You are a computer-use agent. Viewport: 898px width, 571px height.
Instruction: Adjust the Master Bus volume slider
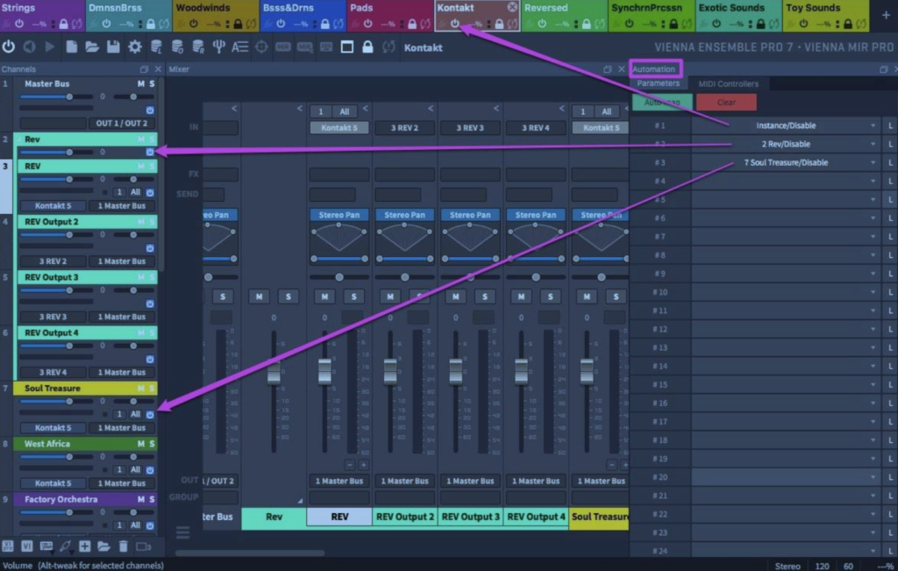tap(56, 96)
